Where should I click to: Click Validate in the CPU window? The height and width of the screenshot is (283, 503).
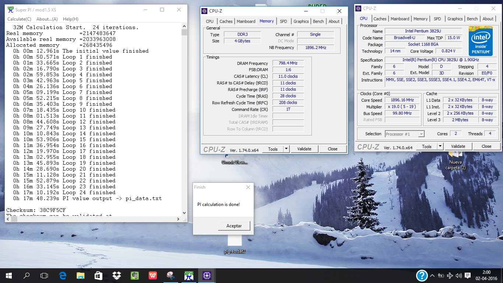point(458,146)
